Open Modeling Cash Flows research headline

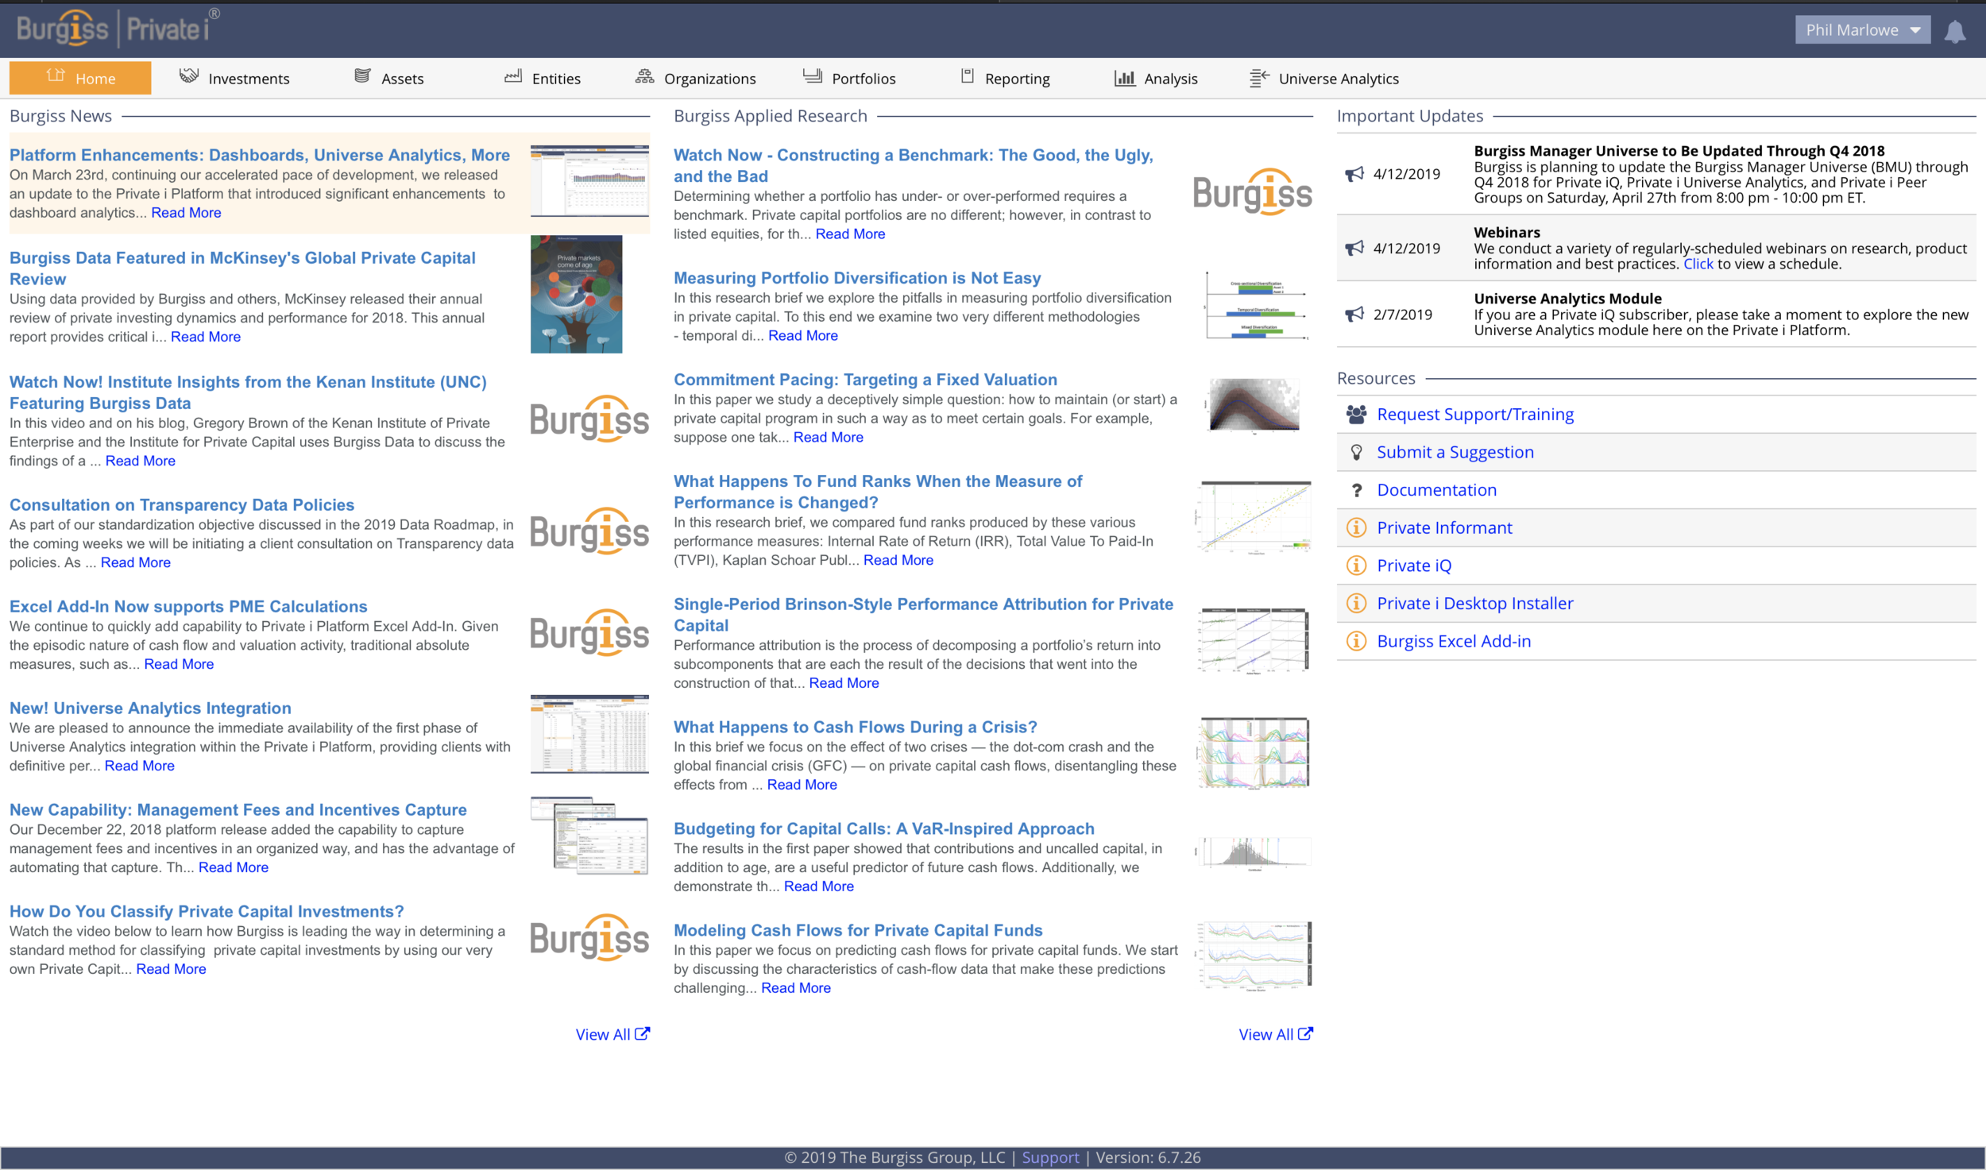(x=858, y=930)
